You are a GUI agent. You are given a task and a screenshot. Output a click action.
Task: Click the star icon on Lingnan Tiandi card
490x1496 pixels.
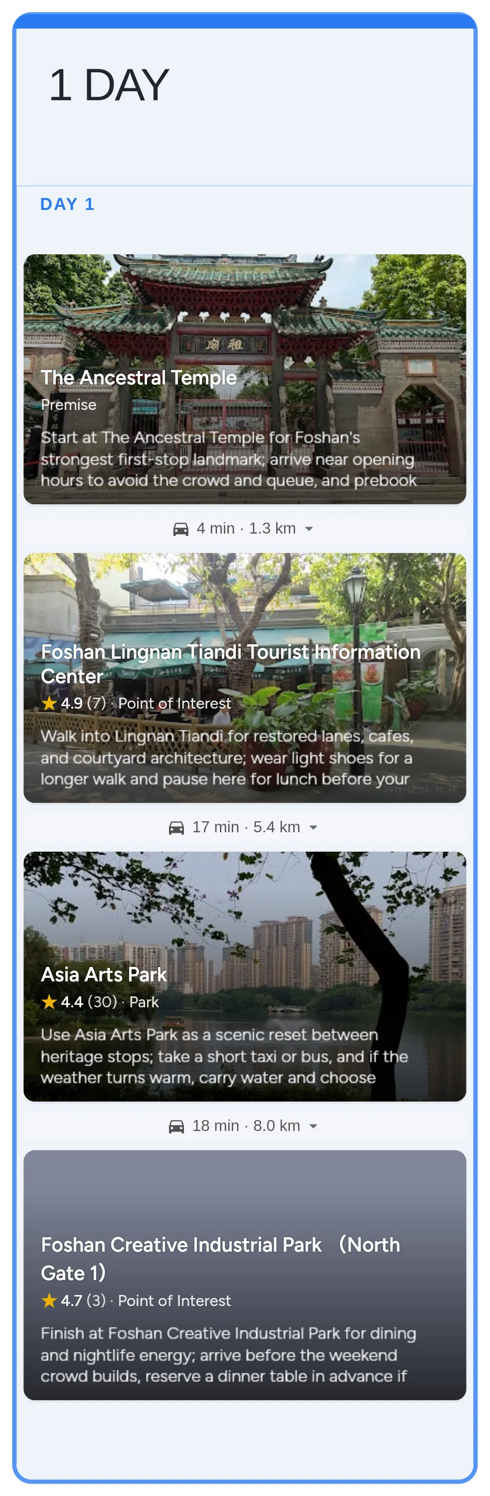pos(49,703)
